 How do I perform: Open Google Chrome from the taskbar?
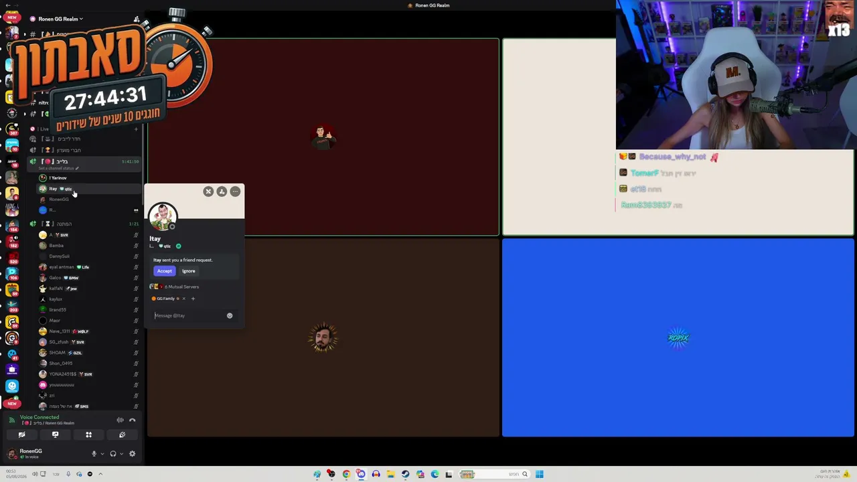(x=346, y=474)
